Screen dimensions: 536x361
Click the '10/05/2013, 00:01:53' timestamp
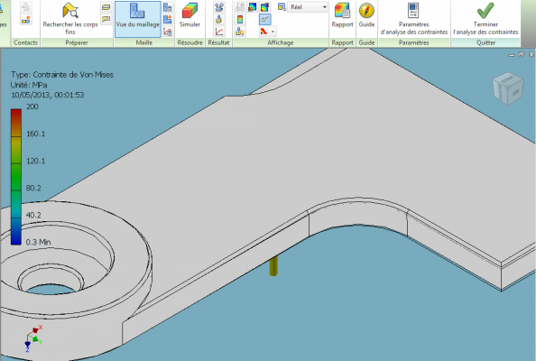pos(47,95)
